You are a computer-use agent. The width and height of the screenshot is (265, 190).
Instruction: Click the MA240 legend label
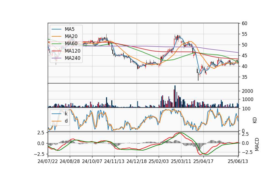click(73, 58)
